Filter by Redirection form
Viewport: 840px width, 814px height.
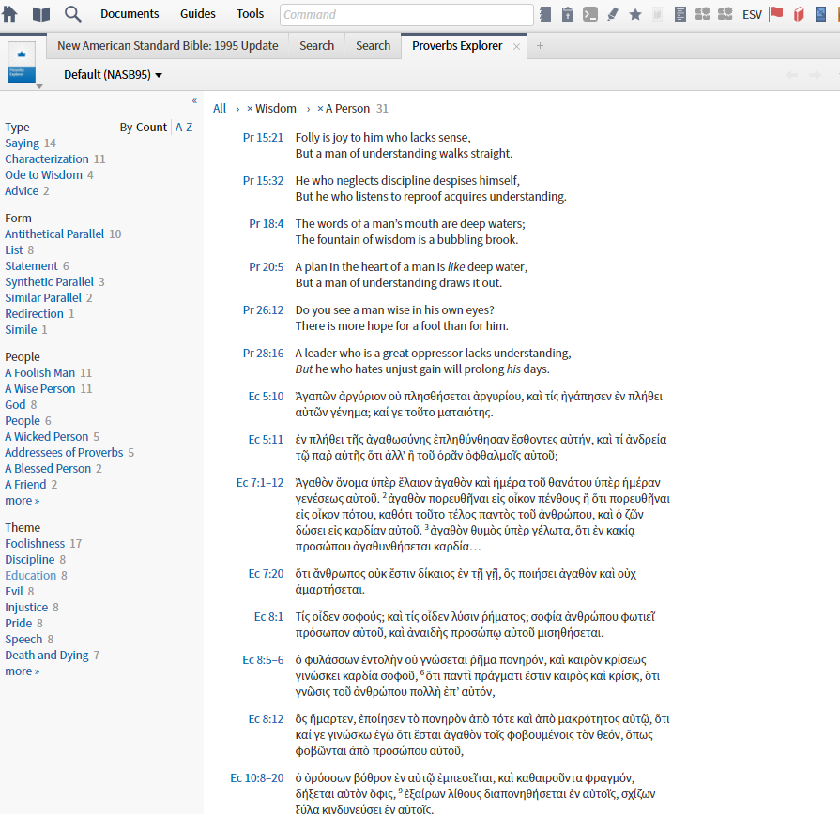coord(35,314)
